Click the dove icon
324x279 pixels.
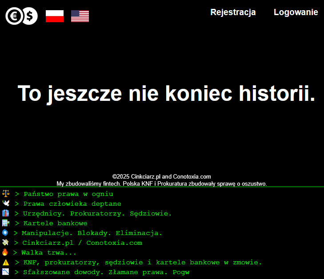coord(6,203)
